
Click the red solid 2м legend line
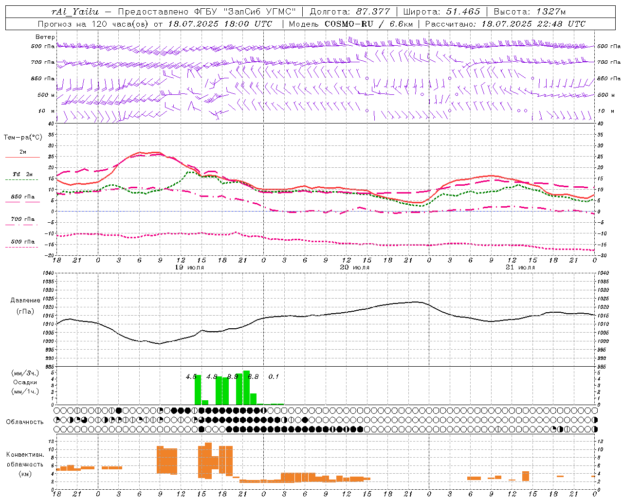(22, 157)
